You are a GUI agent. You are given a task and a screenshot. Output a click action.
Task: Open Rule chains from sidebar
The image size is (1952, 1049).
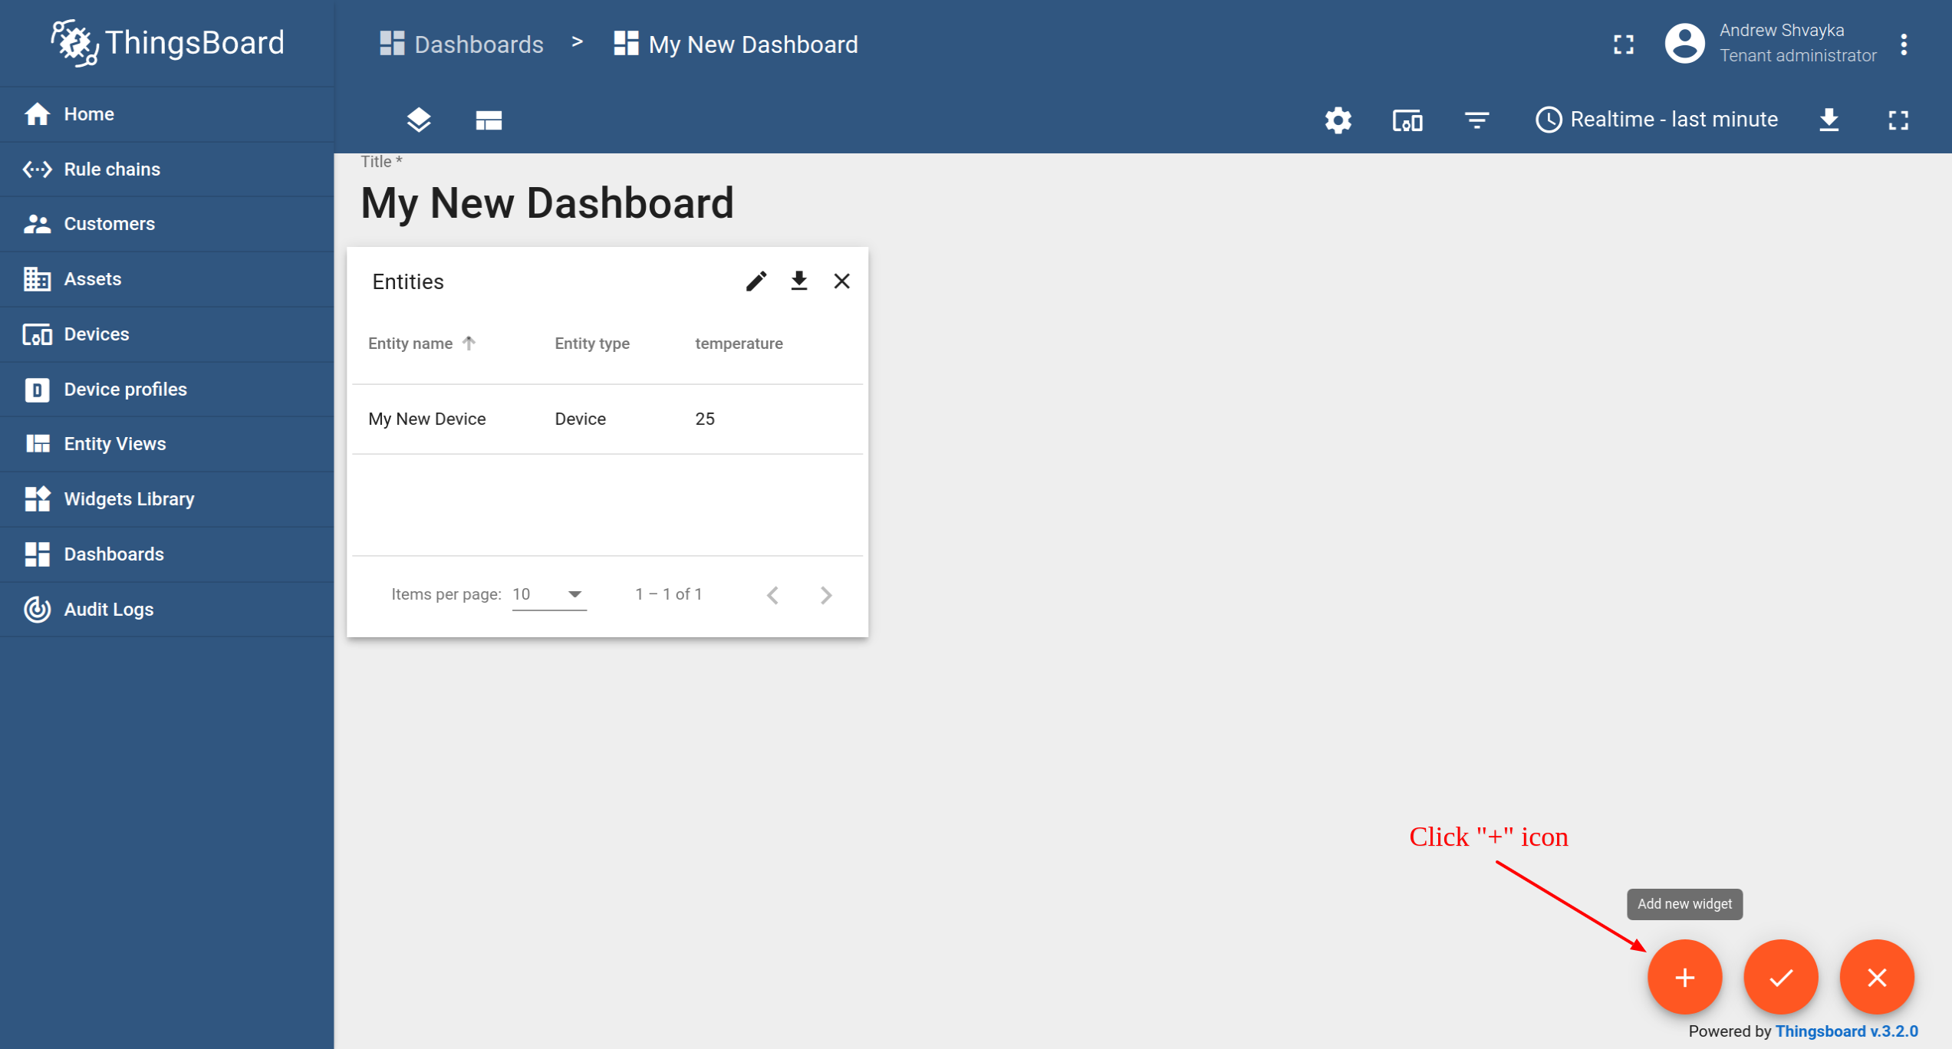(x=113, y=169)
